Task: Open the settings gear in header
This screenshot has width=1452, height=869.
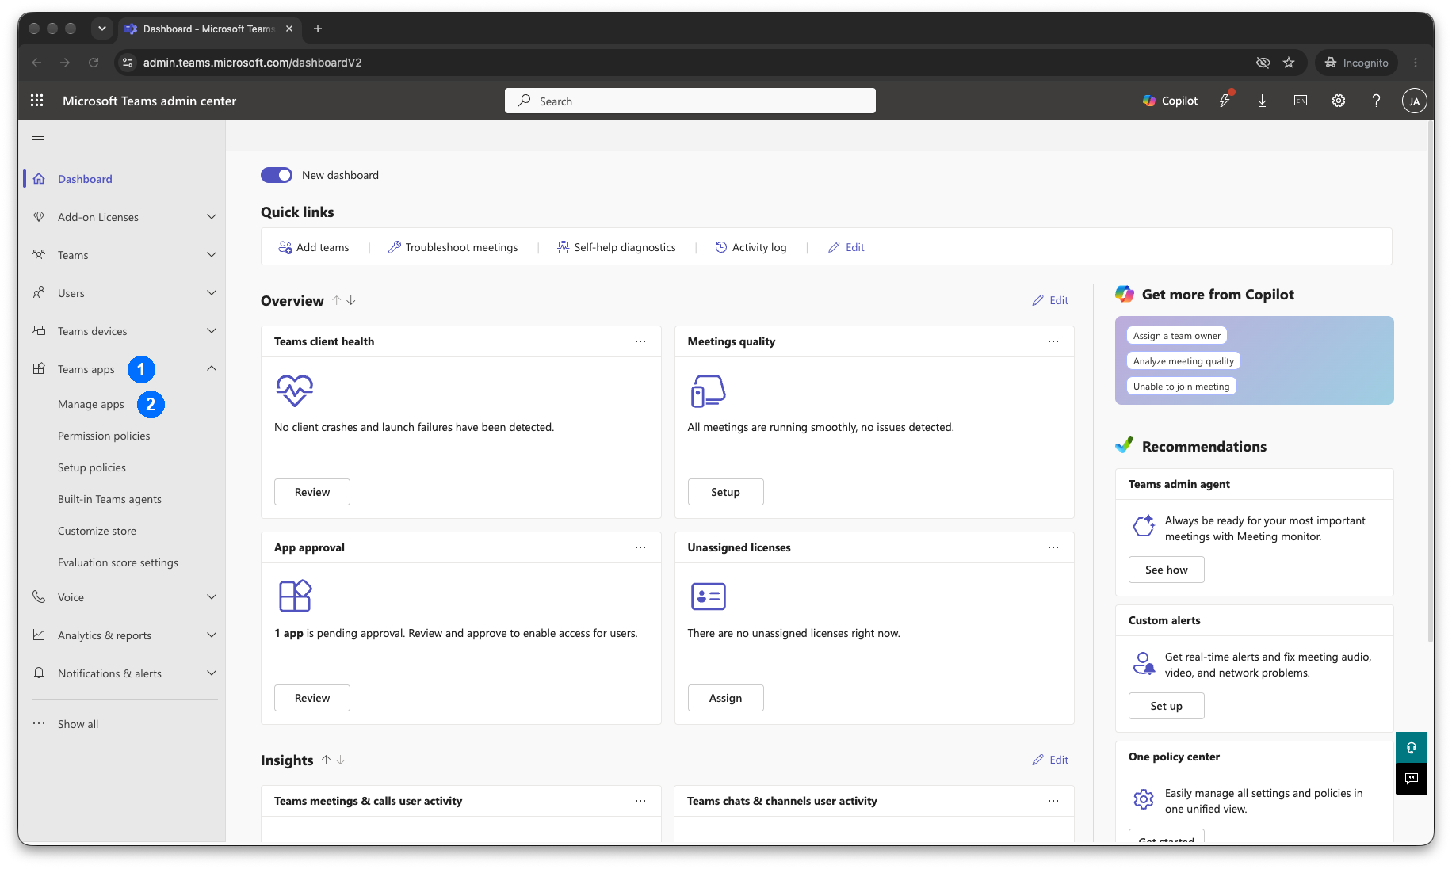Action: [x=1339, y=101]
